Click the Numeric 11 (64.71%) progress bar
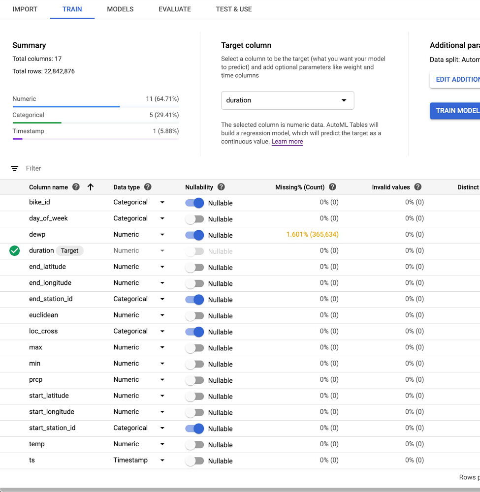The height and width of the screenshot is (492, 480). (96, 107)
